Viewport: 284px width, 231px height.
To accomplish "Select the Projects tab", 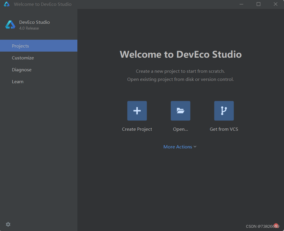I will coord(39,46).
